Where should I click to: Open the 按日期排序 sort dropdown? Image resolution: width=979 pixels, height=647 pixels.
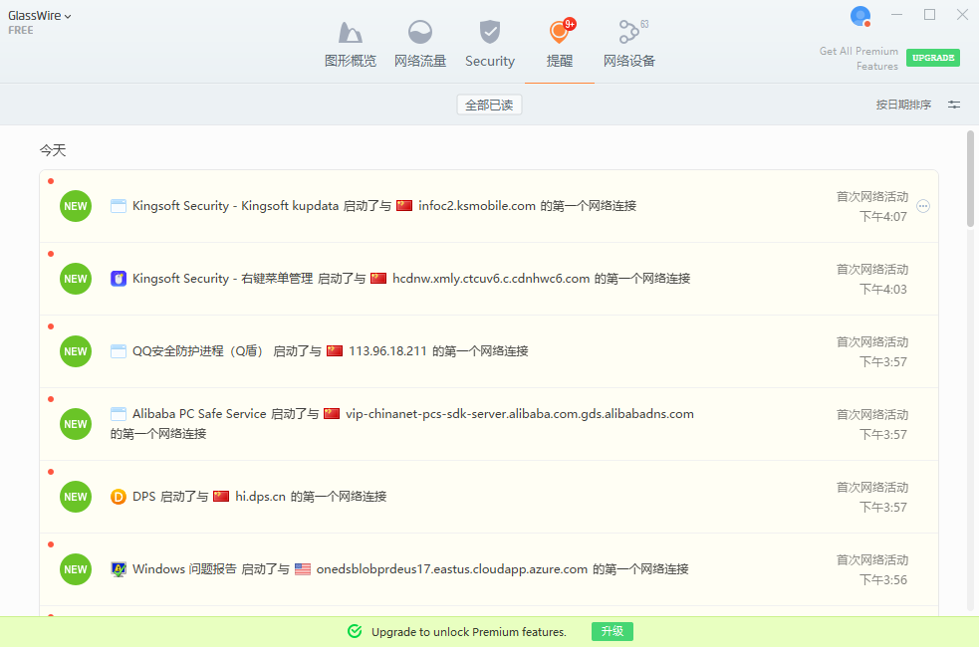tap(903, 105)
